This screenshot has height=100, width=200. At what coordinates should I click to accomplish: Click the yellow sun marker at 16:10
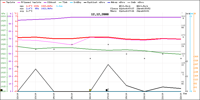[x=90, y=90]
